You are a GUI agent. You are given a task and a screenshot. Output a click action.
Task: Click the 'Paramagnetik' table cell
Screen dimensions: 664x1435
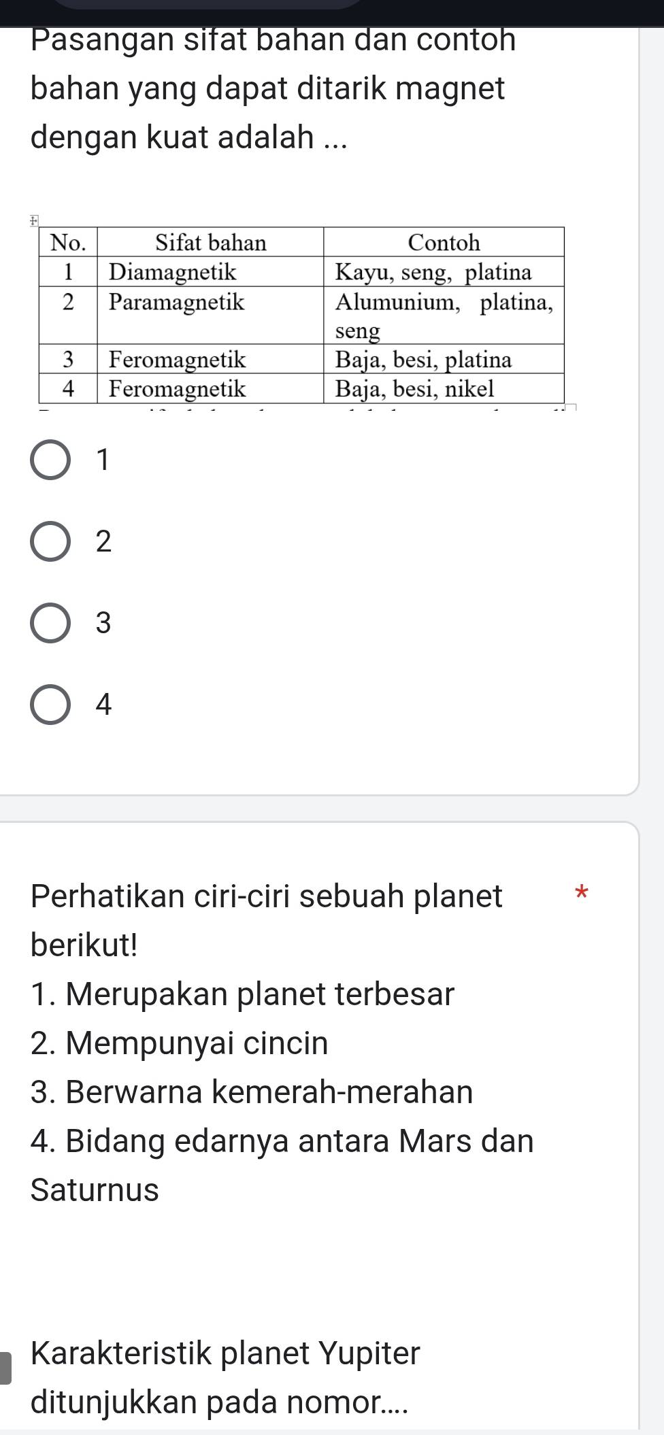(177, 301)
